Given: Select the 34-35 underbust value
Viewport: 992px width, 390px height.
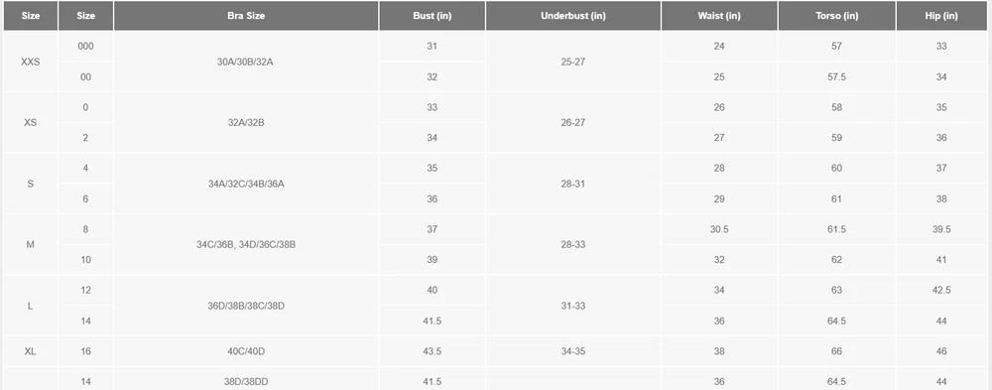Looking at the screenshot, I should point(573,351).
